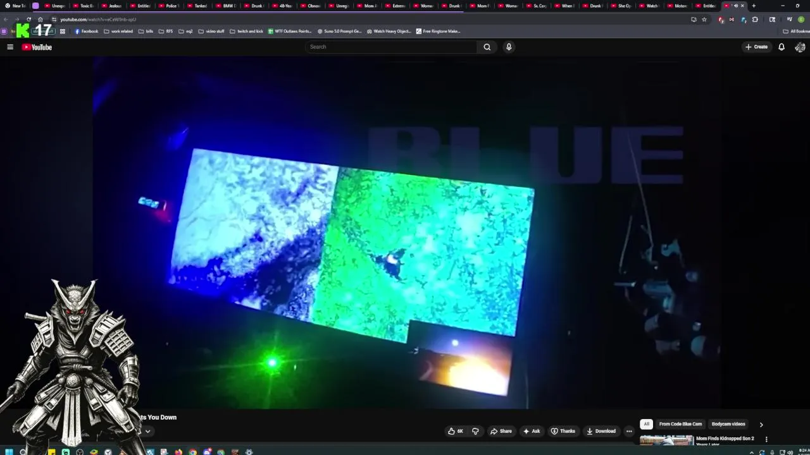Go to YouTube home via logo
This screenshot has height=455, width=810.
pyautogui.click(x=37, y=47)
